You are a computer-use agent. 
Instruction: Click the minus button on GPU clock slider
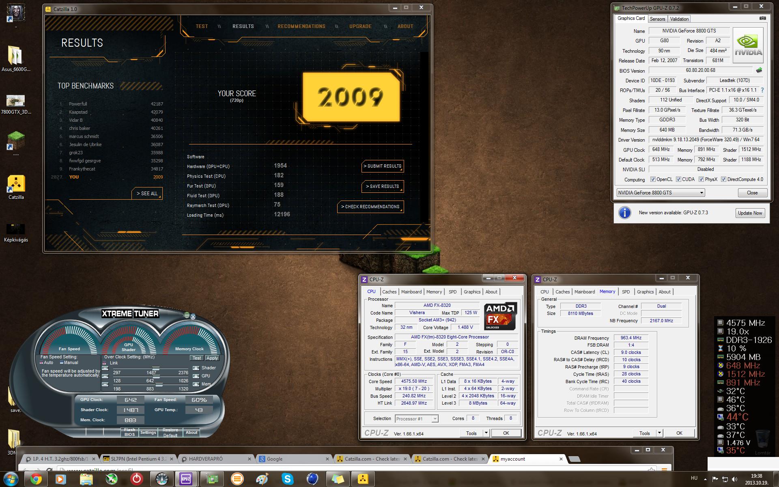click(x=105, y=376)
